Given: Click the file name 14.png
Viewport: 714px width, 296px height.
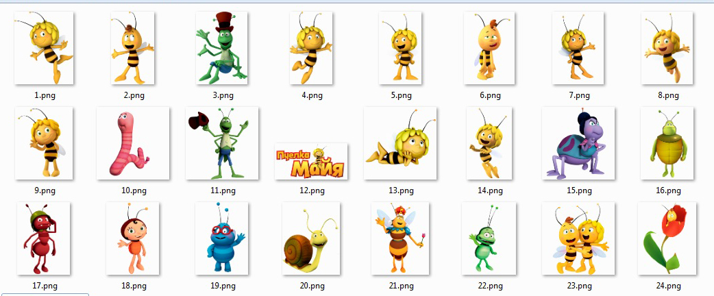Looking at the screenshot, I should click(490, 190).
